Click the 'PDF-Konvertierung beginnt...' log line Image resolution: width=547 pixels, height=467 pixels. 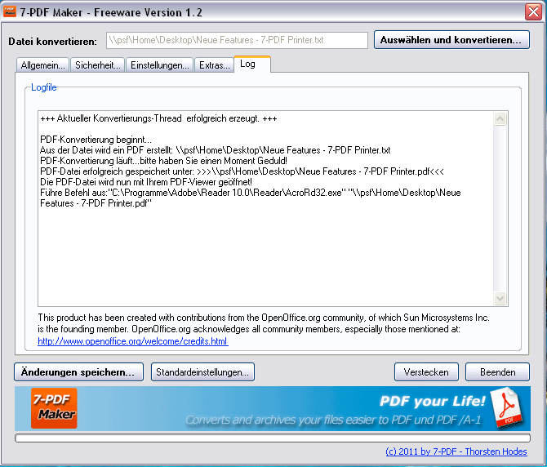coord(96,140)
